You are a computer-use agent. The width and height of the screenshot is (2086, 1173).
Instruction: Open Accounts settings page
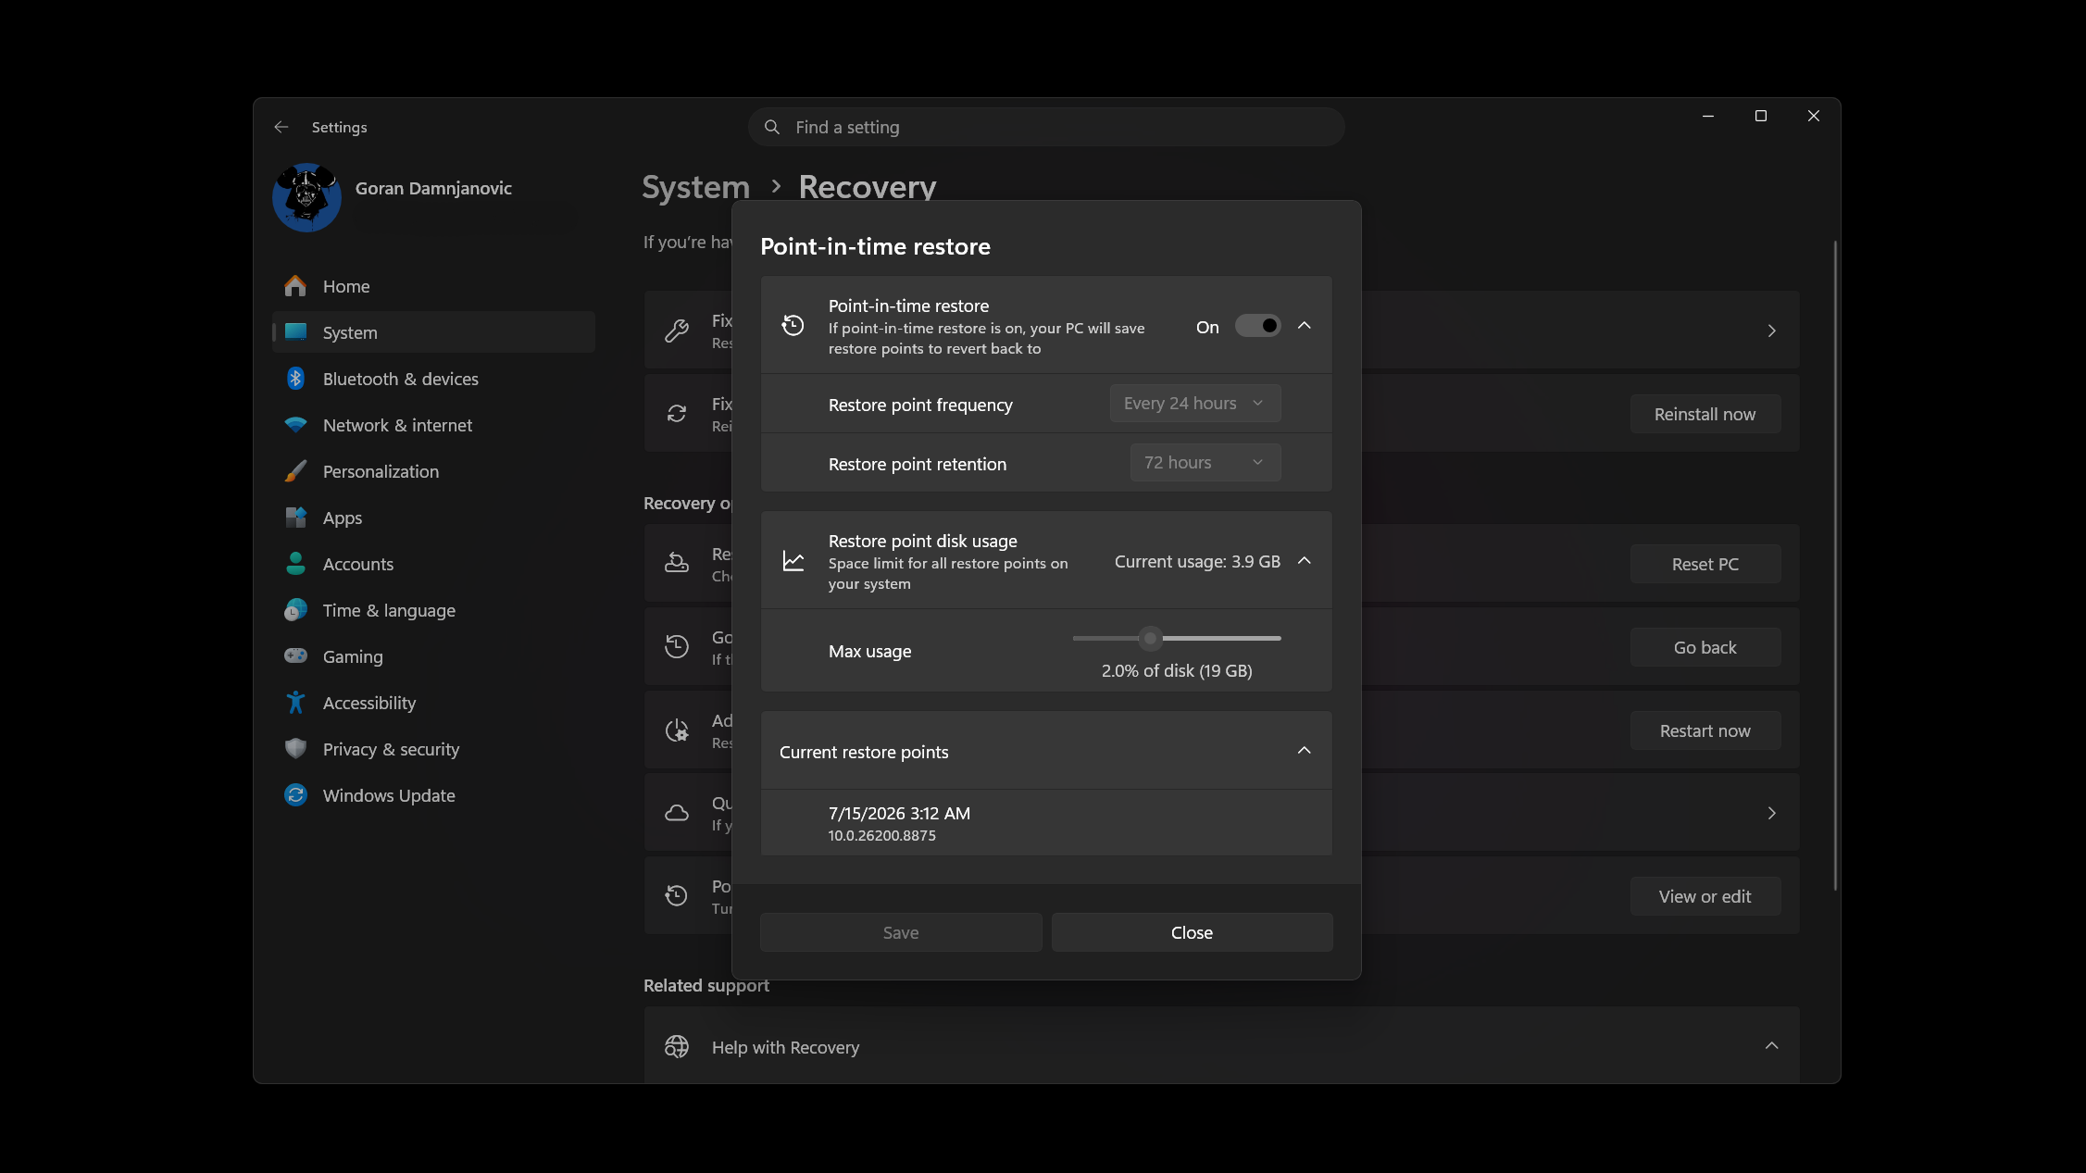coord(433,564)
